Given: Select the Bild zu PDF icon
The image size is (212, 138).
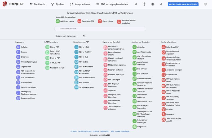Looking at the screenshot, I should point(47,47).
